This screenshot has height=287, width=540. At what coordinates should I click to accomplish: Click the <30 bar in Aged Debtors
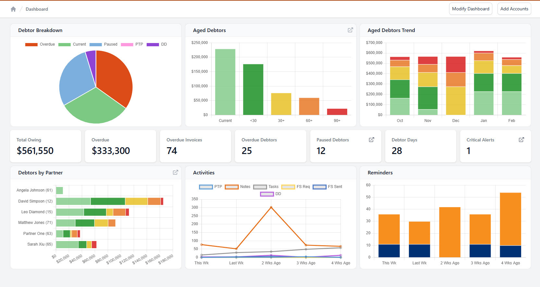pos(253,89)
